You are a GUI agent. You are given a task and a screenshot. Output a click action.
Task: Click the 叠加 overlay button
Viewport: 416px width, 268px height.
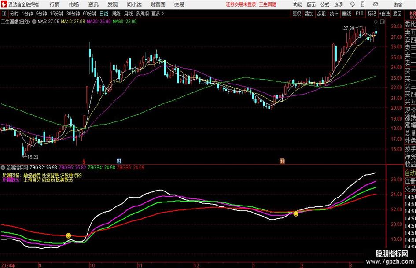309,14
